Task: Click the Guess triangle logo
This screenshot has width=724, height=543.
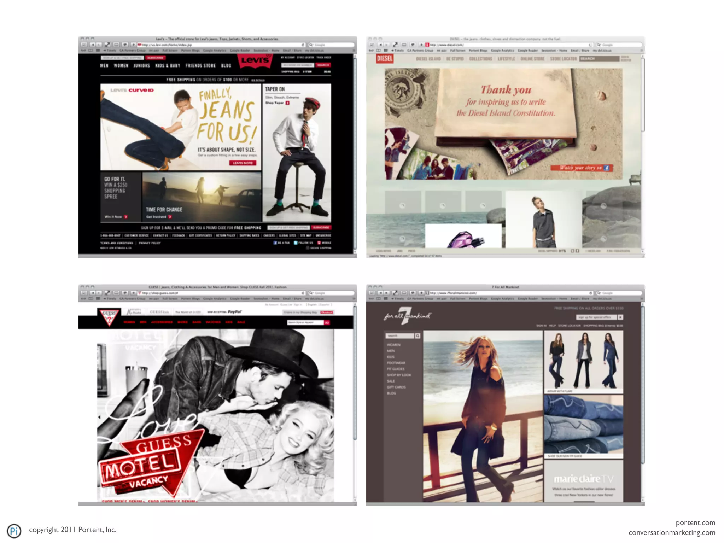Action: click(x=109, y=316)
